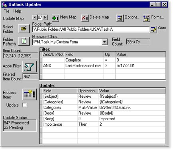174x162 pixels.
Task: Select the LastModificationTime filter field cell
Action: tap(84, 65)
